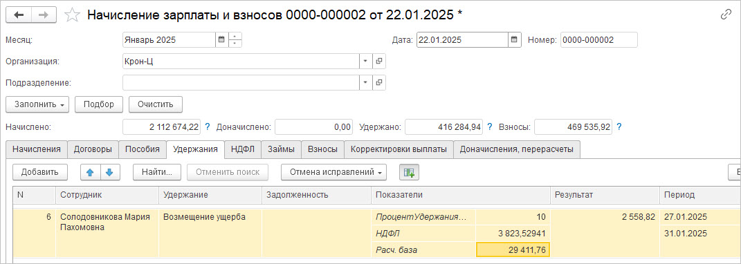Switch to the Займы tab
This screenshot has height=264, width=741.
pos(281,149)
